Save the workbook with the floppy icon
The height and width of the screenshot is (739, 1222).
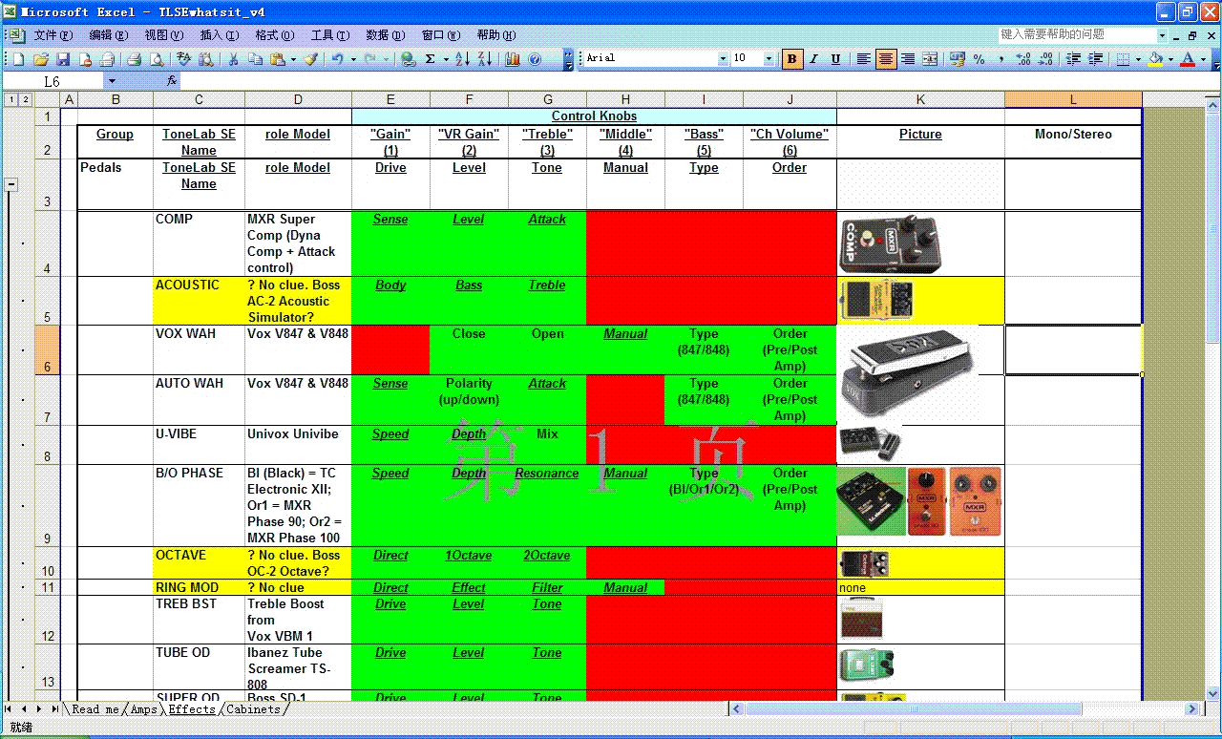pos(63,59)
